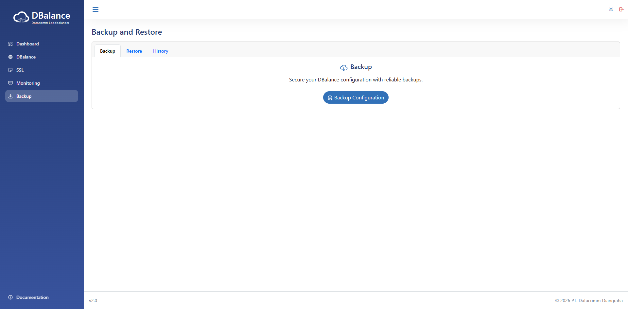Click the Datacomm Loadbalancer tagline
628x309 pixels.
coord(50,23)
